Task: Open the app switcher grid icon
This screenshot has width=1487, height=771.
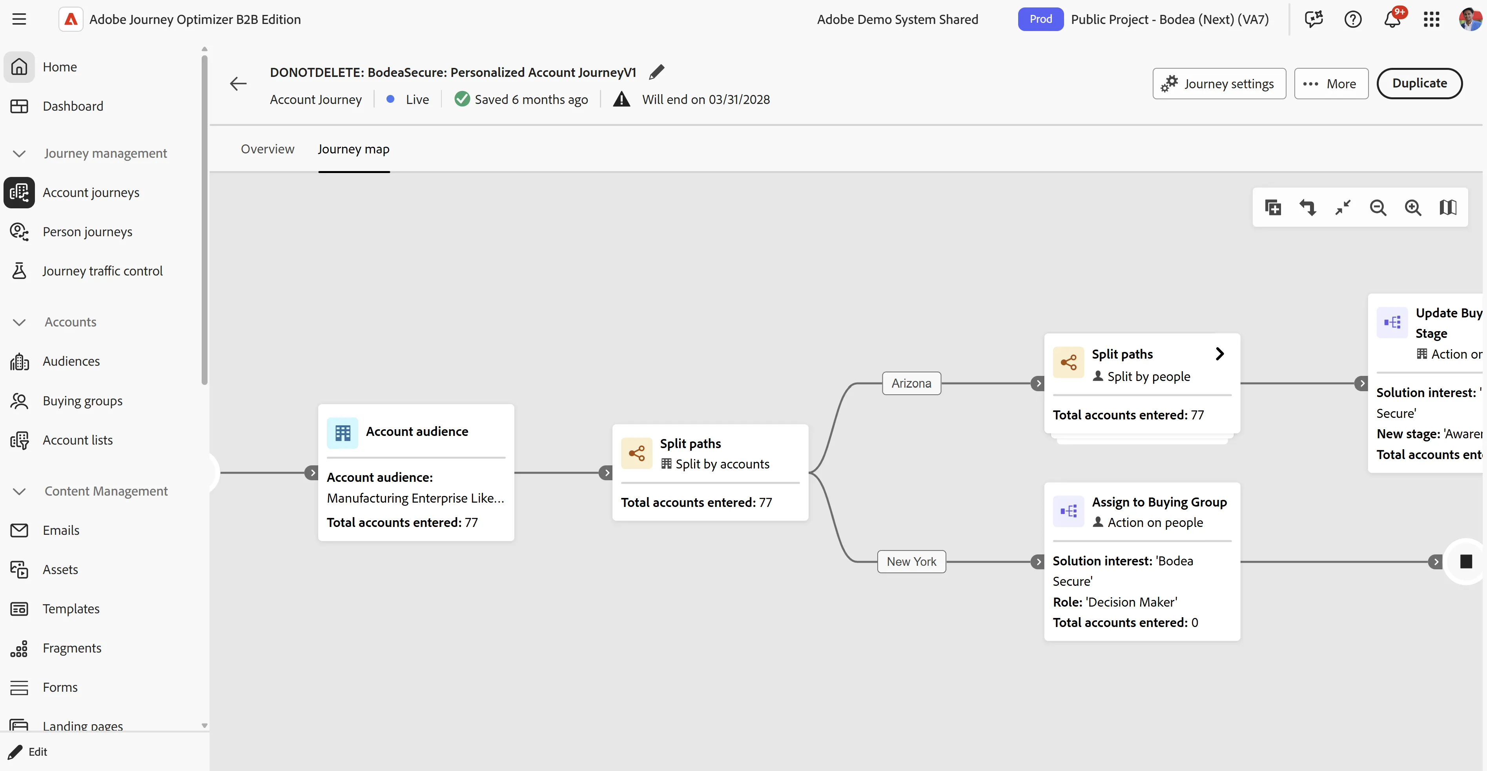Action: click(x=1432, y=19)
